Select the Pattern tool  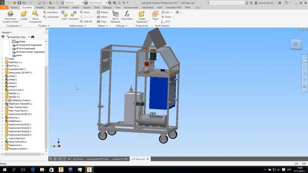(103, 12)
